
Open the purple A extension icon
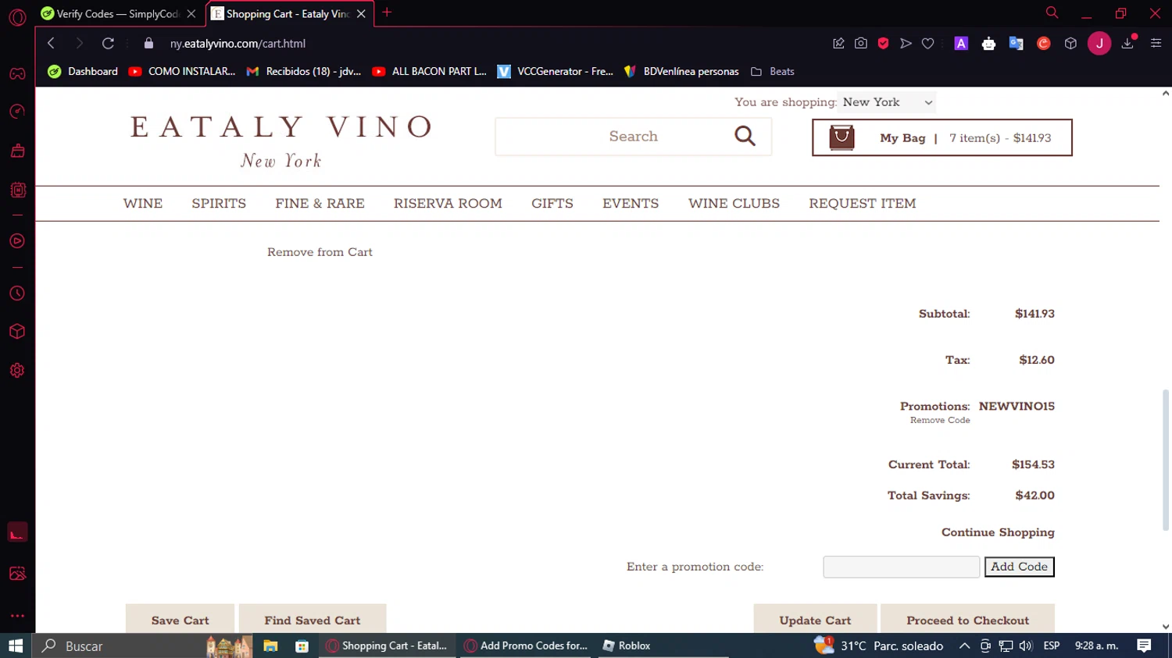(961, 44)
